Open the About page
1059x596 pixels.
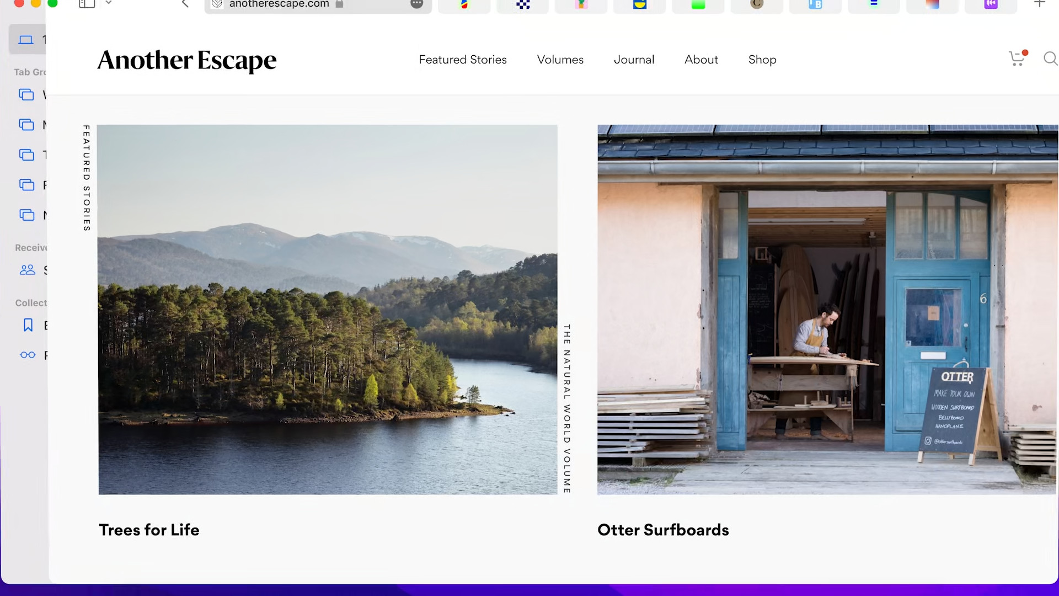click(x=701, y=59)
